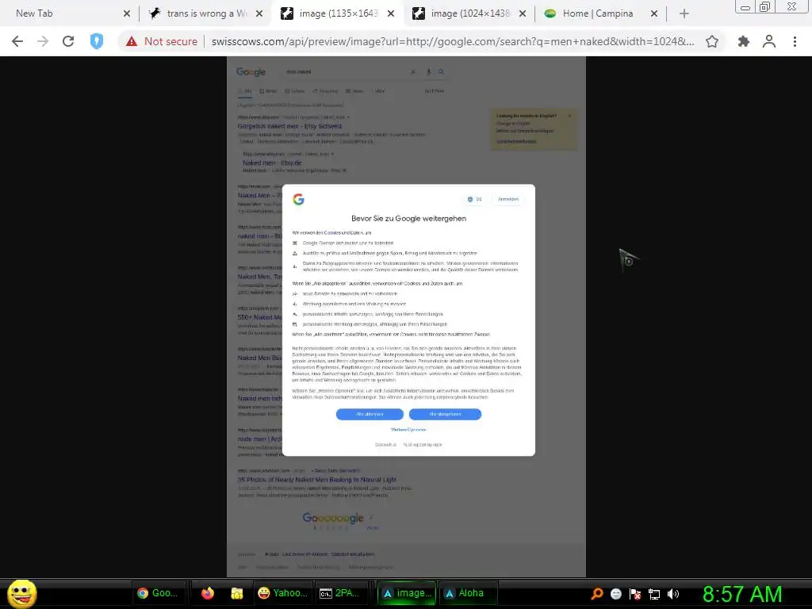Screen dimensions: 812x609
Task: Select the image... taskbar window
Action: (x=407, y=593)
